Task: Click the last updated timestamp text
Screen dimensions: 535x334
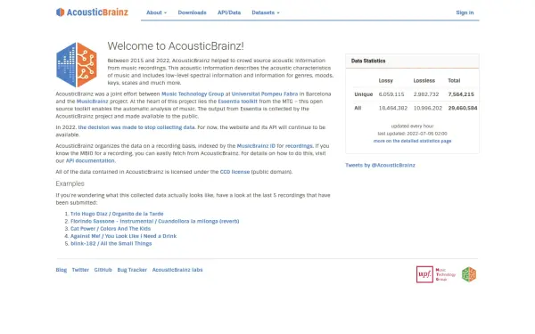Action: 412,134
